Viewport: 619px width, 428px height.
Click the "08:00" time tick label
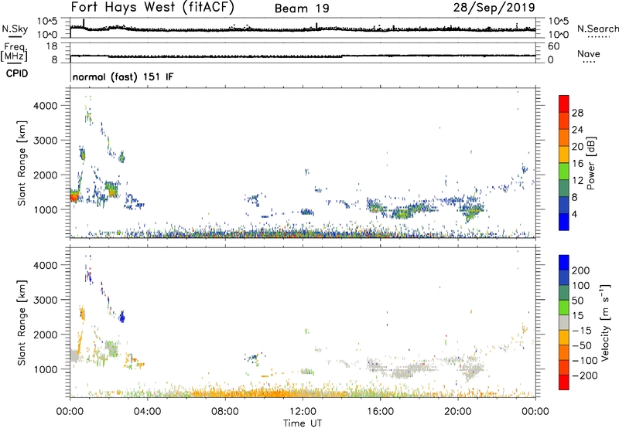click(x=225, y=412)
